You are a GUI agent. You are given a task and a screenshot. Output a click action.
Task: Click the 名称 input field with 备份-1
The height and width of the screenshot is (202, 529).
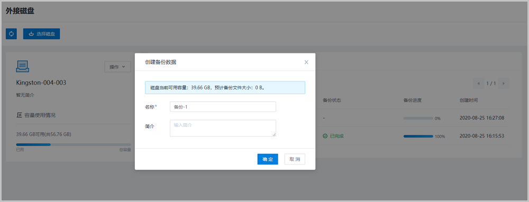point(223,107)
